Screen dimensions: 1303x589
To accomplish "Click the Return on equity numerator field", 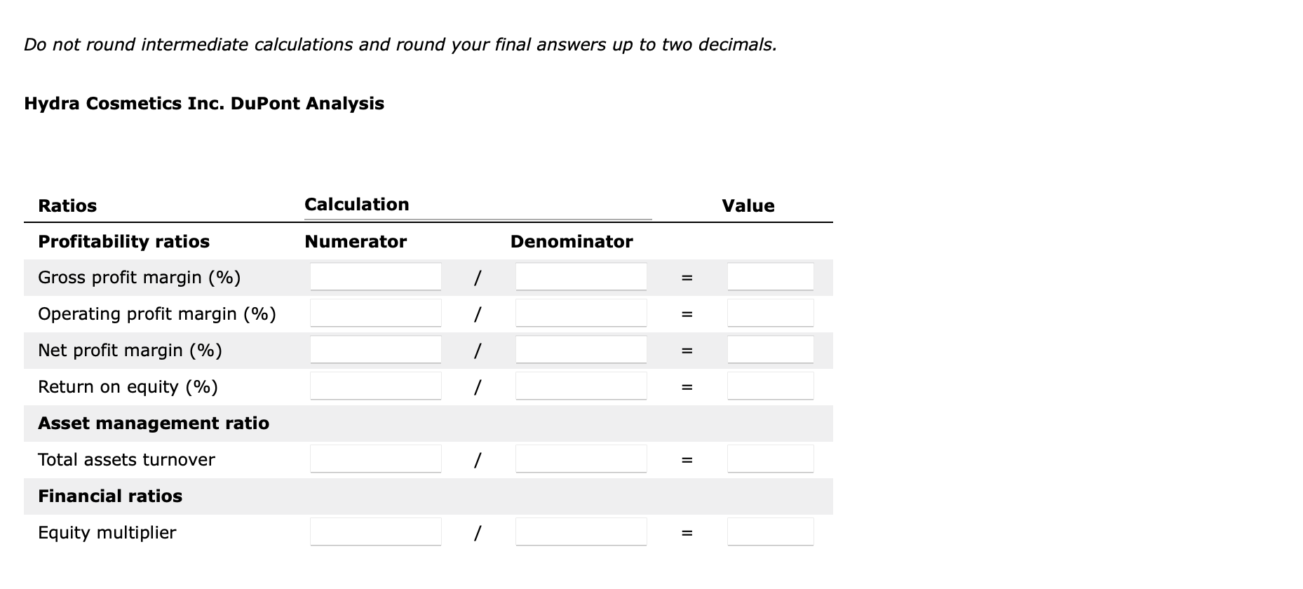I will coord(374,386).
